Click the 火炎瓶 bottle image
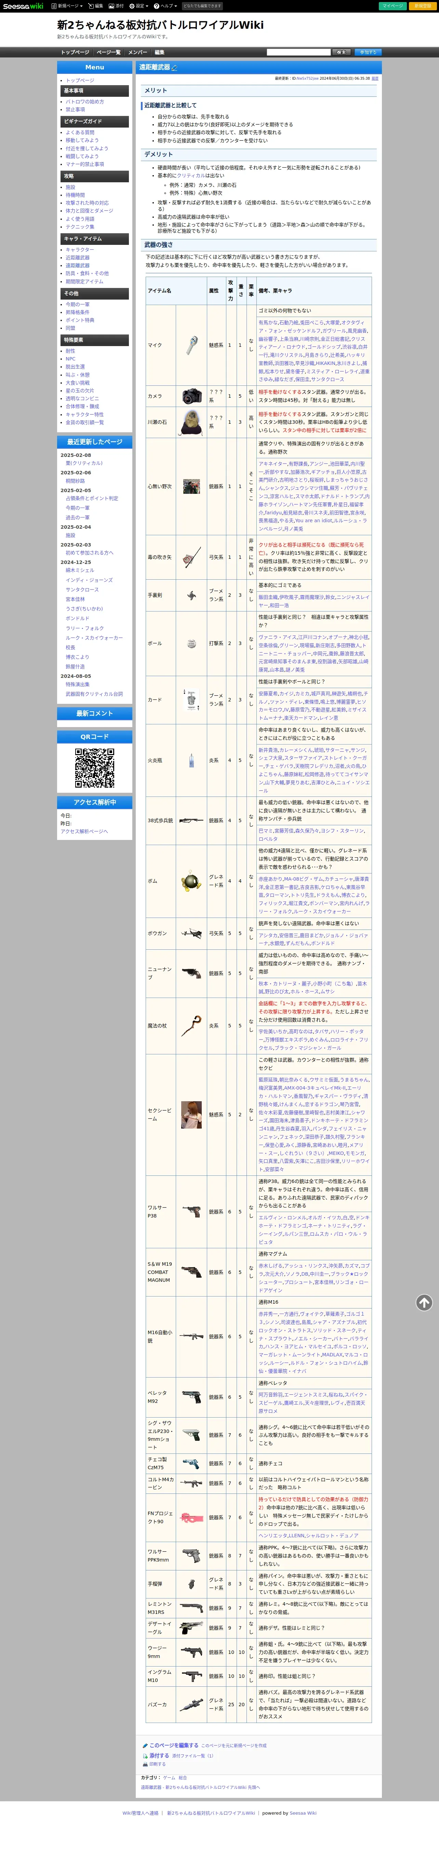 point(191,760)
